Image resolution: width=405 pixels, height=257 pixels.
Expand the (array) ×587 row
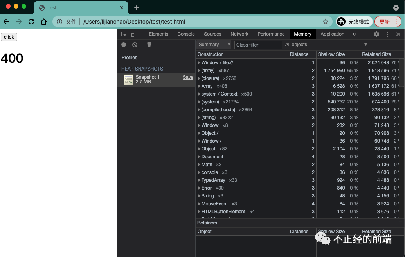coord(199,71)
